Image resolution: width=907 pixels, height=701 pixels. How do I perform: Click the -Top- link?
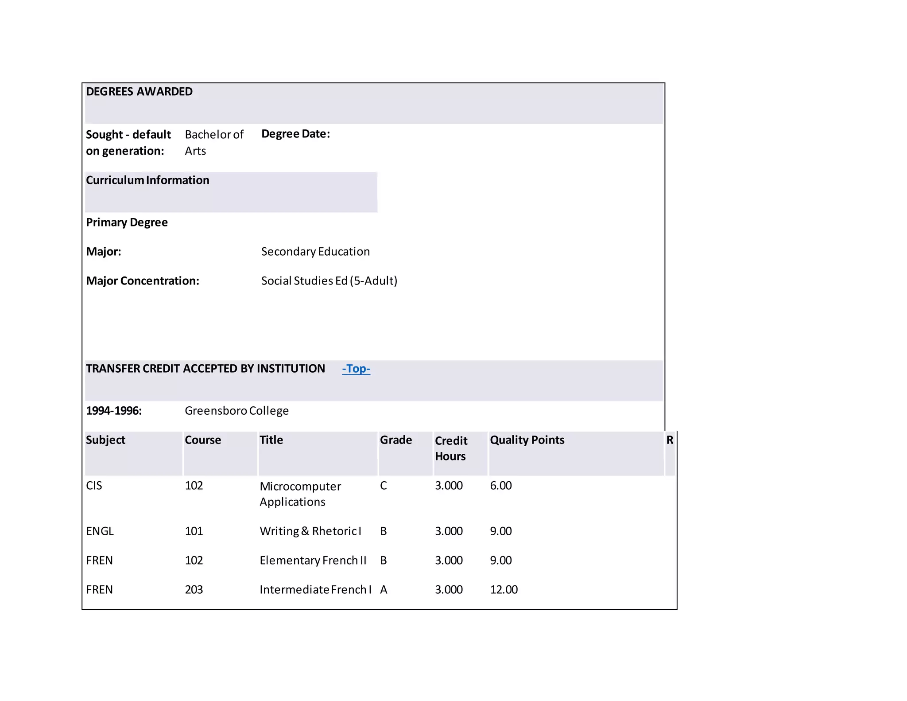356,369
